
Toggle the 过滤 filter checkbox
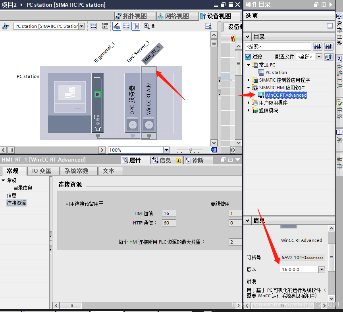point(248,57)
